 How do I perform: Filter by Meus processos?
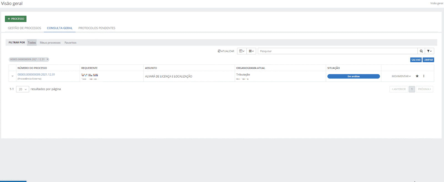tap(50, 43)
